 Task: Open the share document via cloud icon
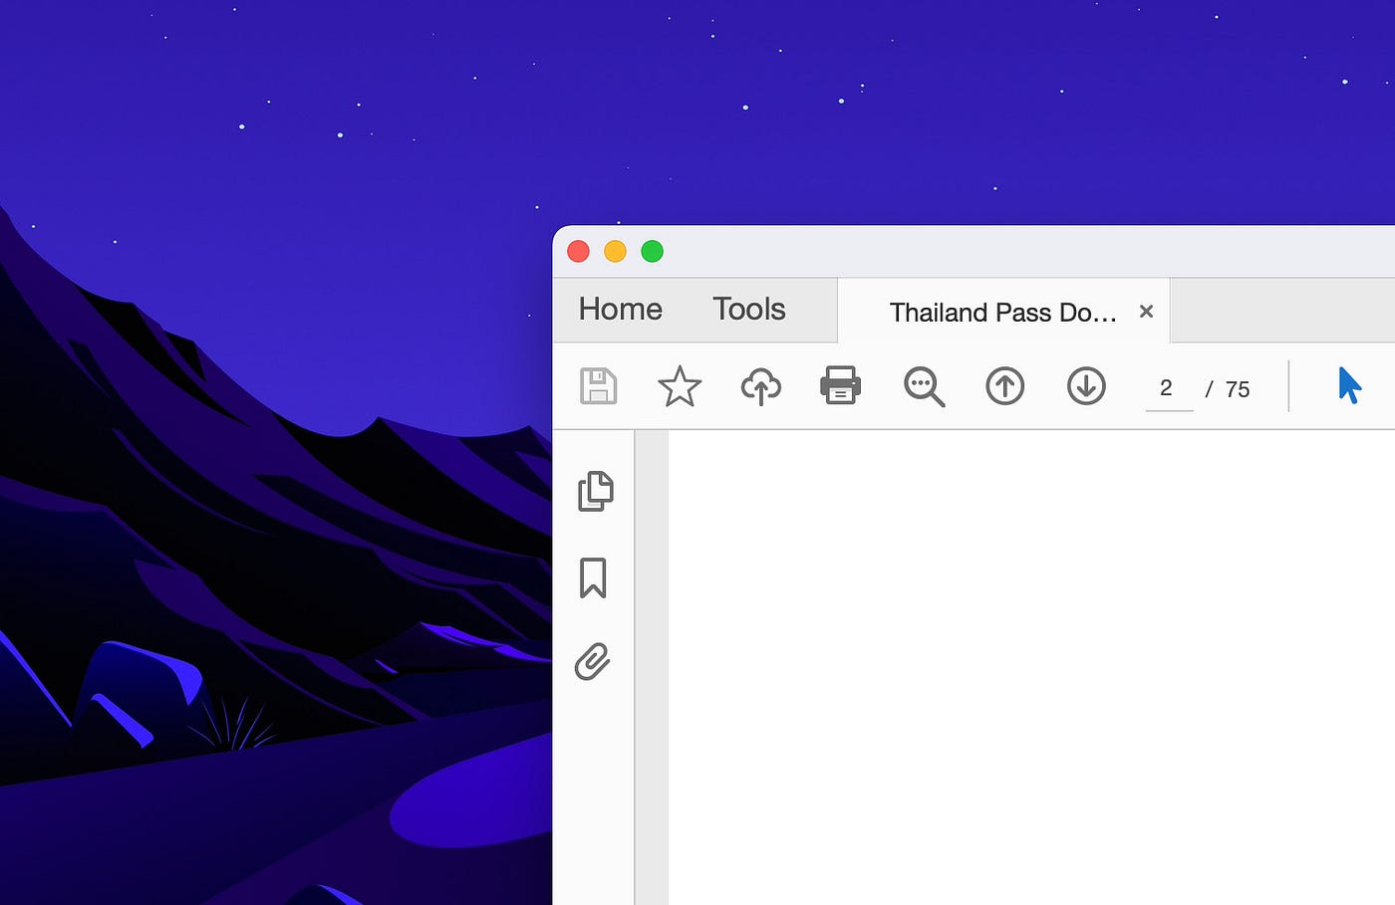(x=760, y=386)
